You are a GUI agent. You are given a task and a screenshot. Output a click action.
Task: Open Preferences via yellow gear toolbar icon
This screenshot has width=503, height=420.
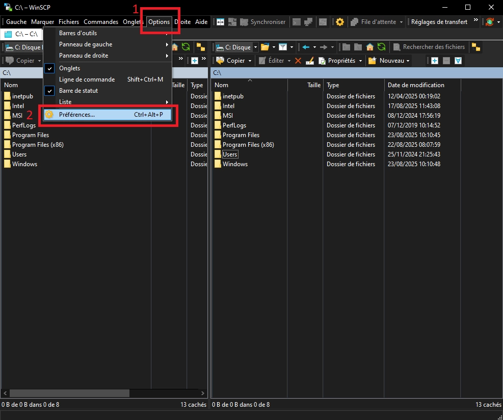click(340, 22)
